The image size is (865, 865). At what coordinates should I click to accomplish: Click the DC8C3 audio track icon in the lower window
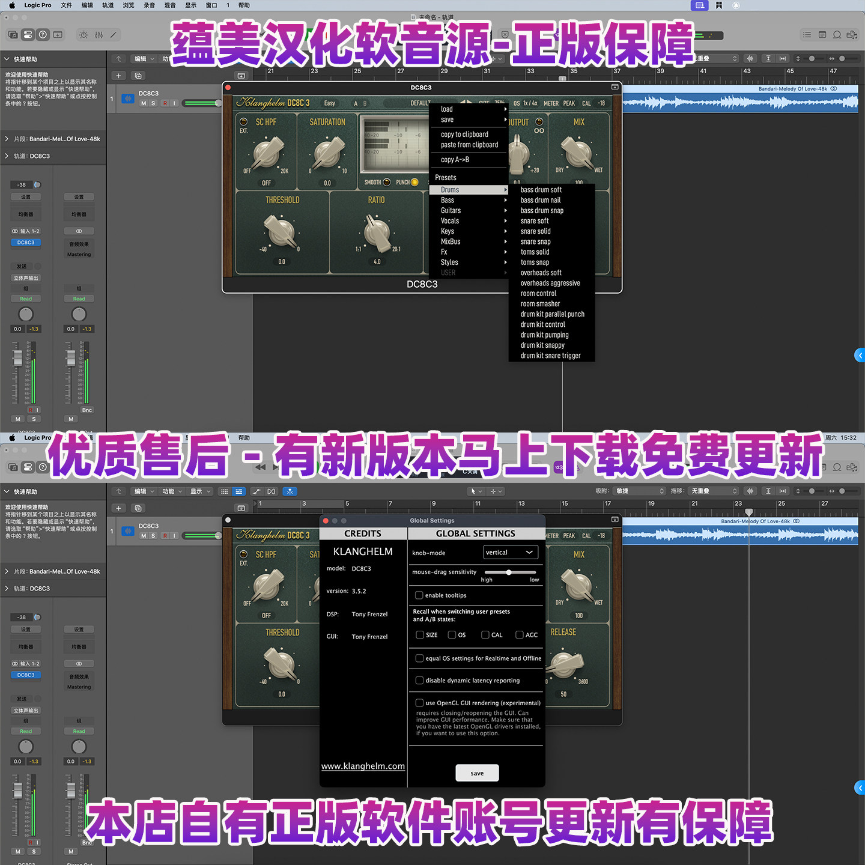click(128, 531)
